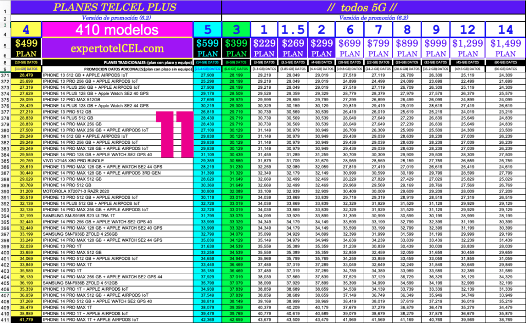Select the '// todos 5G //' header cell

coord(373,7)
